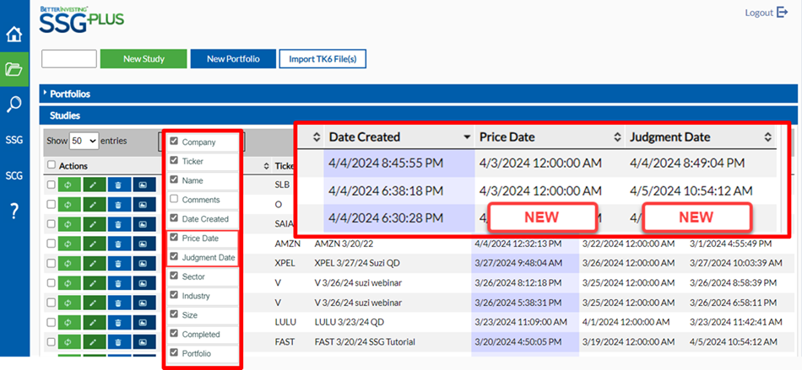Click date created '3/23/2024 11:09:00 AM'
Screen dimensions: 802x370
click(x=521, y=323)
